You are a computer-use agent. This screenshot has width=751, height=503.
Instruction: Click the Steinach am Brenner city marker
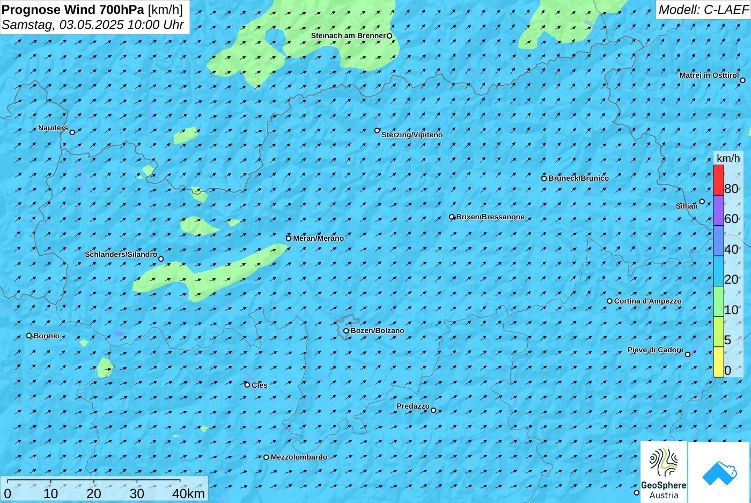[x=389, y=36]
